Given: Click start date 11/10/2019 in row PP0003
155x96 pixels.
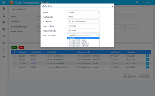Looking at the screenshot, I should tap(114, 59).
